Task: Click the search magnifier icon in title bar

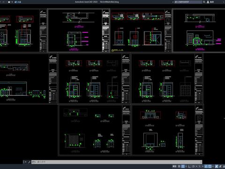Action: click(x=204, y=2)
